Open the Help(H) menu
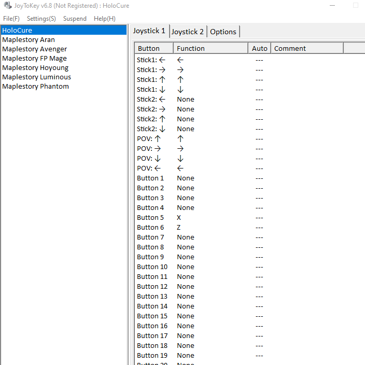Image resolution: width=365 pixels, height=365 pixels. tap(105, 19)
